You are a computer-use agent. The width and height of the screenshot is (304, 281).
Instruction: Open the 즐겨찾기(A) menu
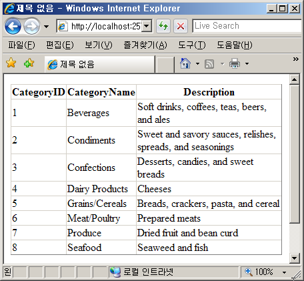click(145, 45)
